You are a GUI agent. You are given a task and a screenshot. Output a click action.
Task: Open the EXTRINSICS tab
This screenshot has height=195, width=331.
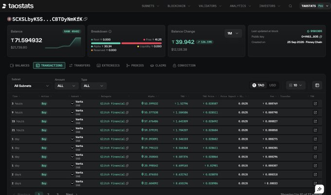(x=108, y=65)
